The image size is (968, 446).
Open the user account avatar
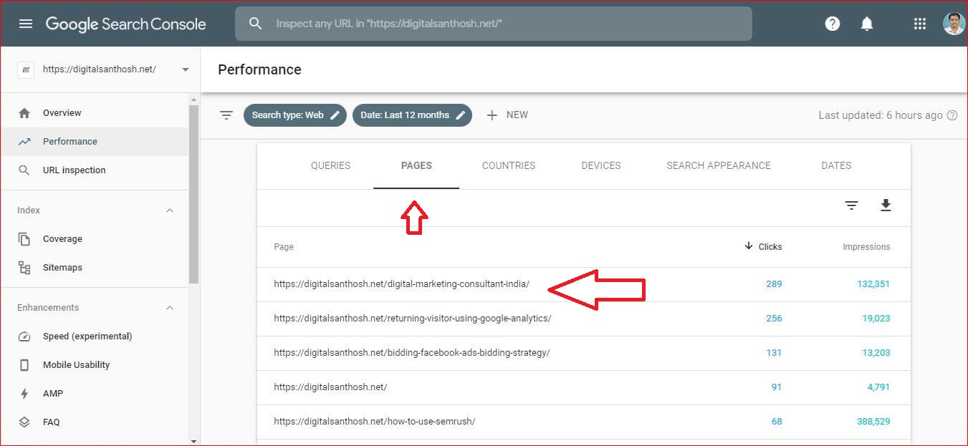954,24
